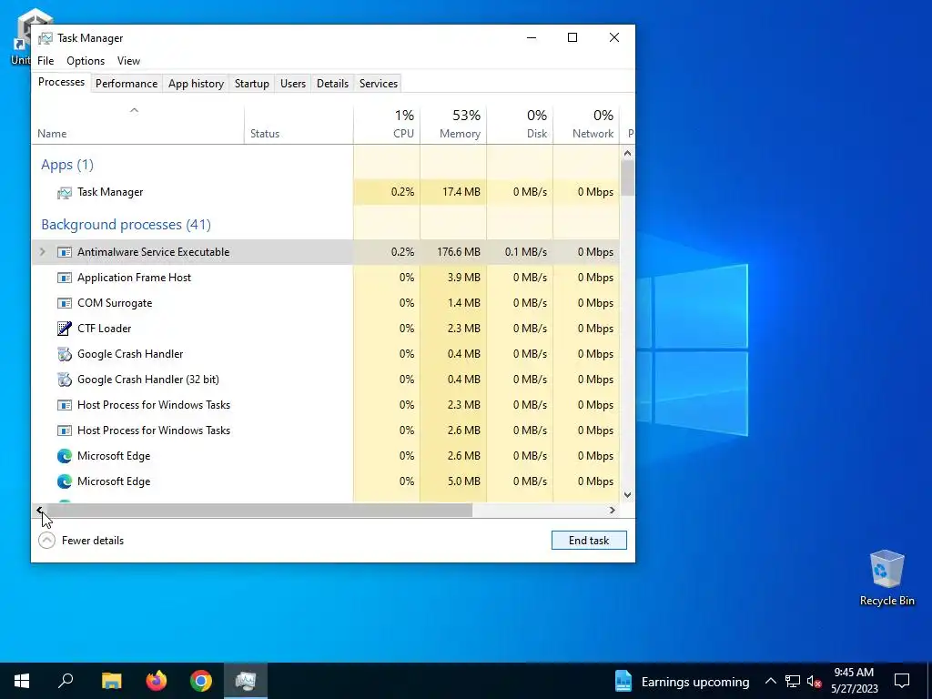Image resolution: width=932 pixels, height=699 pixels.
Task: Expand the Antimalware Service Executable group
Action: click(42, 252)
